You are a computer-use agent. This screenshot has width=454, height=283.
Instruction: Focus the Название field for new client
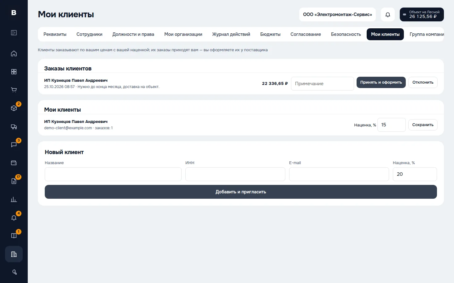tap(113, 174)
